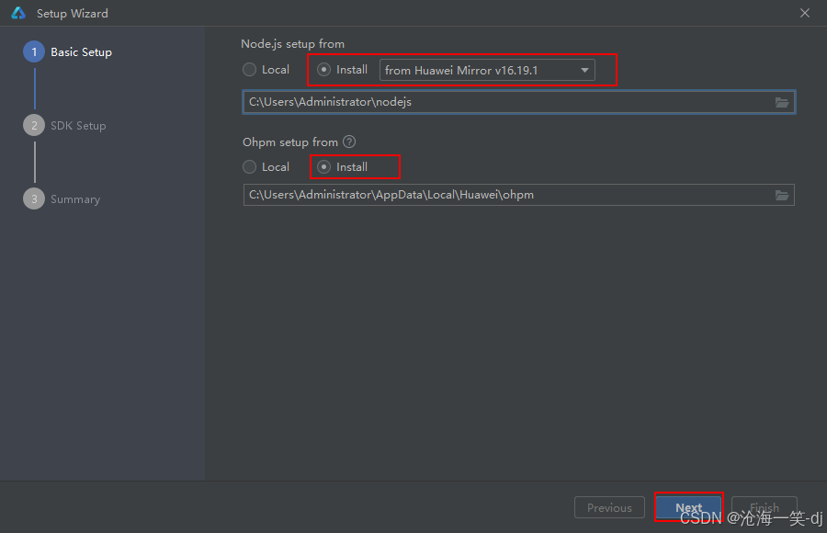
Task: Click the Setup Wizard title text
Action: 73,14
